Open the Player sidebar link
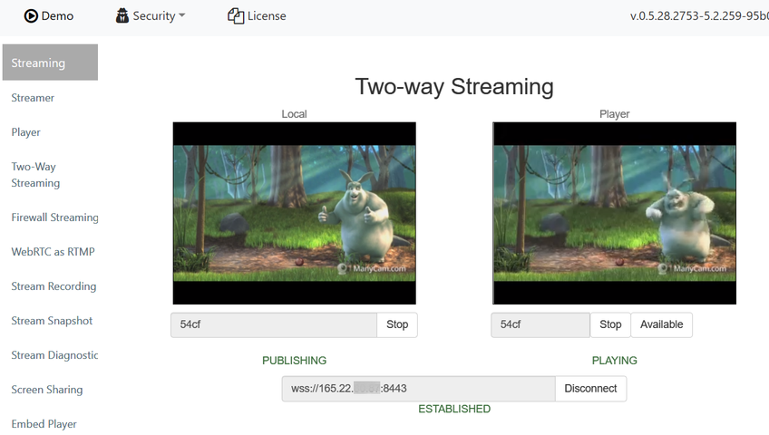 [26, 132]
